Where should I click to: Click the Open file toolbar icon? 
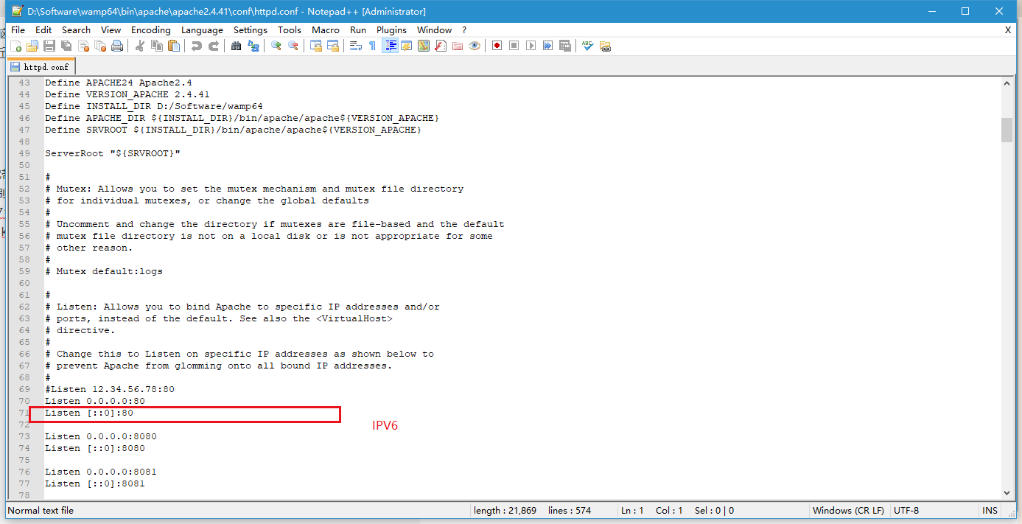point(32,46)
